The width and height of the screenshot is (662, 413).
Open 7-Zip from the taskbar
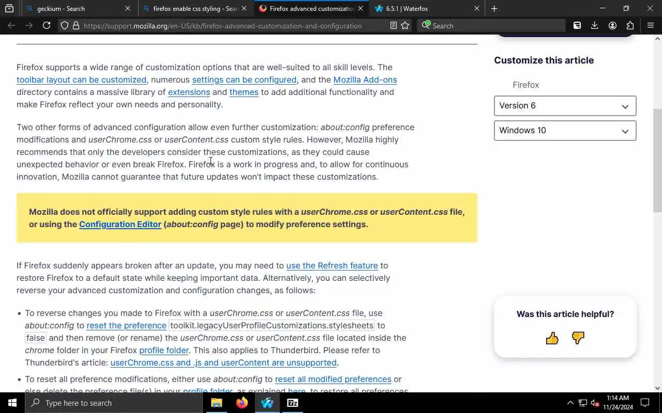(x=293, y=403)
